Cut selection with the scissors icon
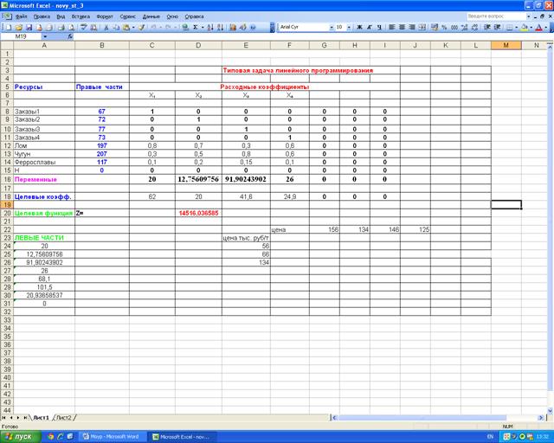Screen dimensions: 554x443 click(106, 27)
